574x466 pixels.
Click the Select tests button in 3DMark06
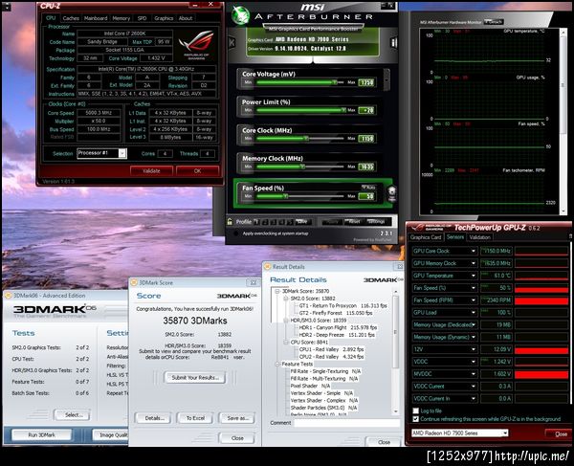[73, 414]
